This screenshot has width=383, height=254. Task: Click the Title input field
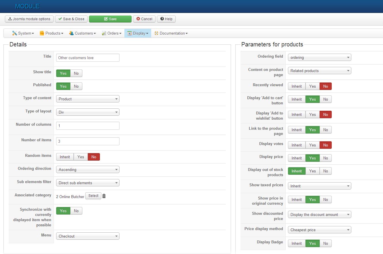click(x=88, y=58)
